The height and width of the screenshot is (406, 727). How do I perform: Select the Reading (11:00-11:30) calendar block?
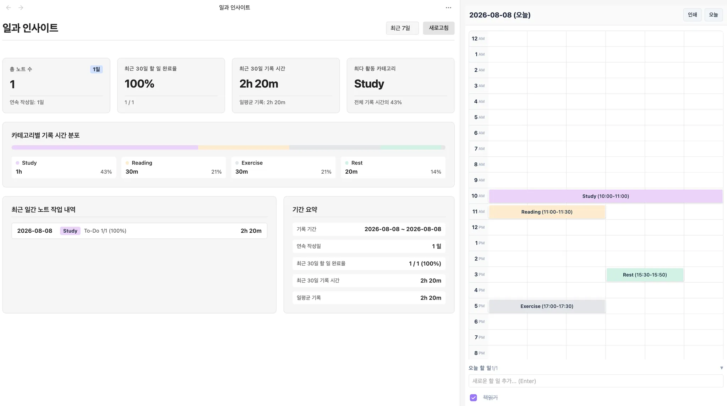(x=547, y=212)
